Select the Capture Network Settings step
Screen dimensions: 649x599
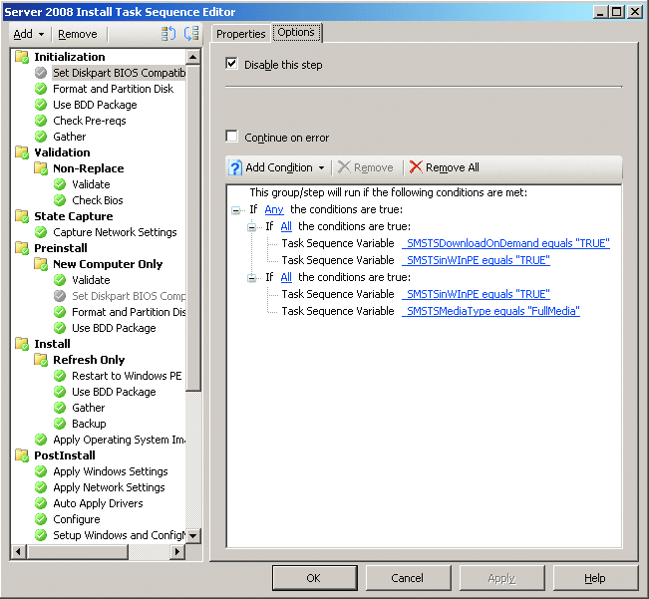tap(115, 232)
